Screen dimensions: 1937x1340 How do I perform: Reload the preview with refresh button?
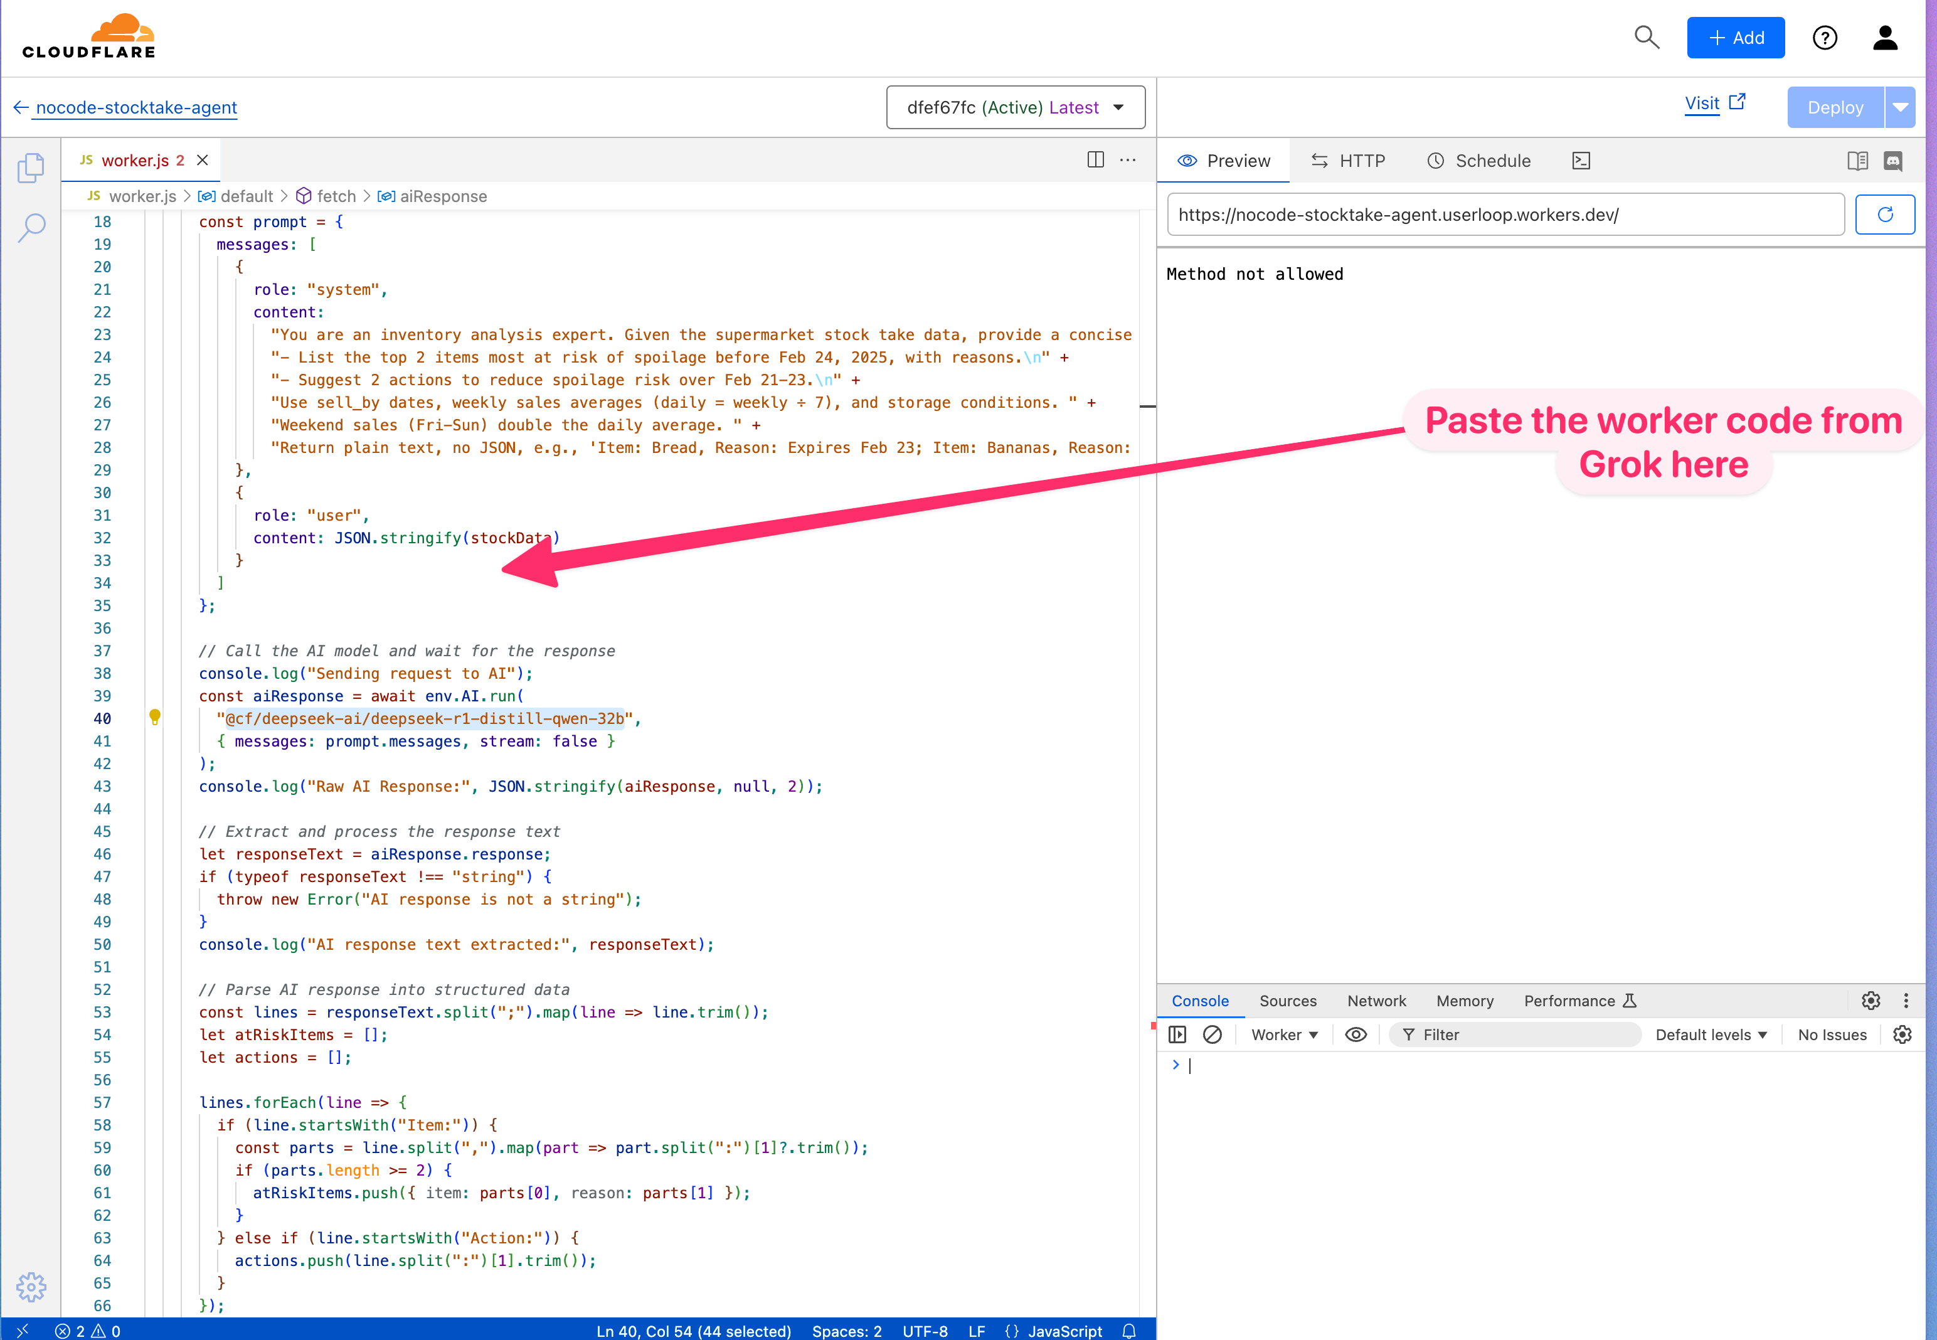1885,214
